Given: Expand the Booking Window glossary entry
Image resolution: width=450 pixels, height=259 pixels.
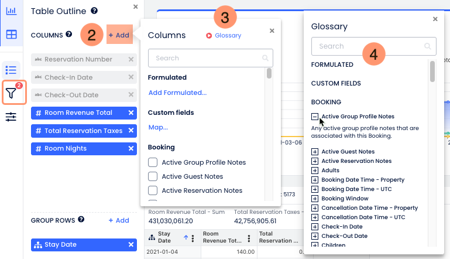Looking at the screenshot, I should click(315, 199).
